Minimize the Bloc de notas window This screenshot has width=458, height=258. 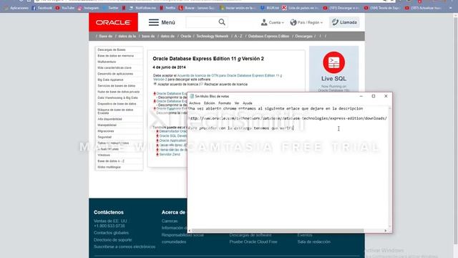pyautogui.click(x=361, y=96)
